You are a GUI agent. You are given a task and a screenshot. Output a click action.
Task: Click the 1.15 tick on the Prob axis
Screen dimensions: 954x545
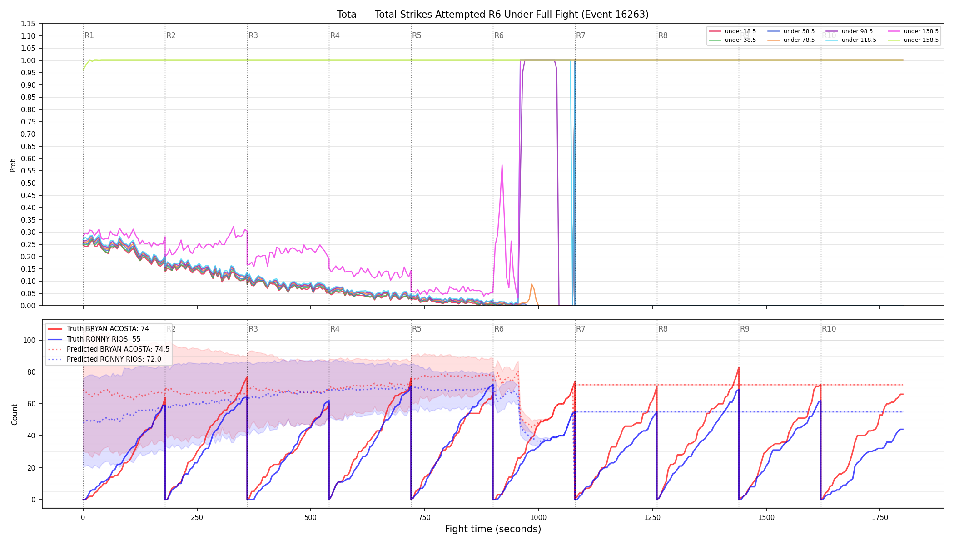(x=28, y=24)
